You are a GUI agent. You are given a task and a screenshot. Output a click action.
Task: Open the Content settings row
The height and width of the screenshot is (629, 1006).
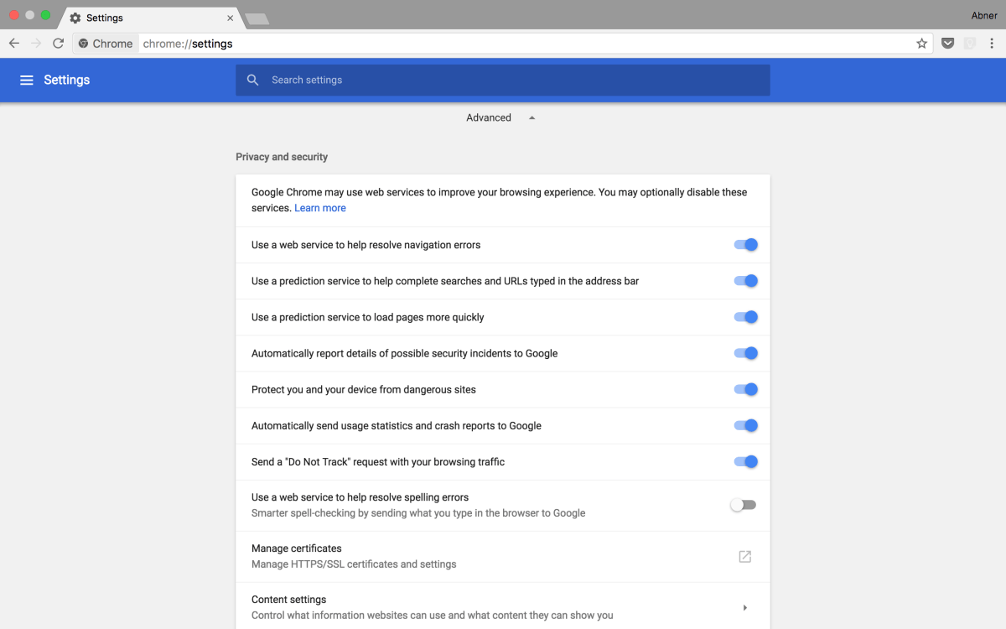pos(503,606)
